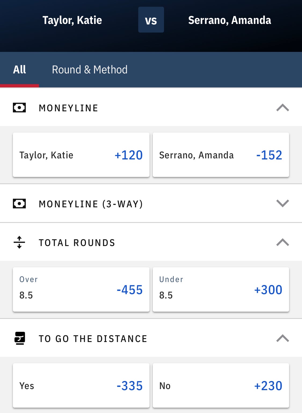Switch to the Round & Method tab
Viewport: 302px width, 413px height.
click(x=90, y=70)
